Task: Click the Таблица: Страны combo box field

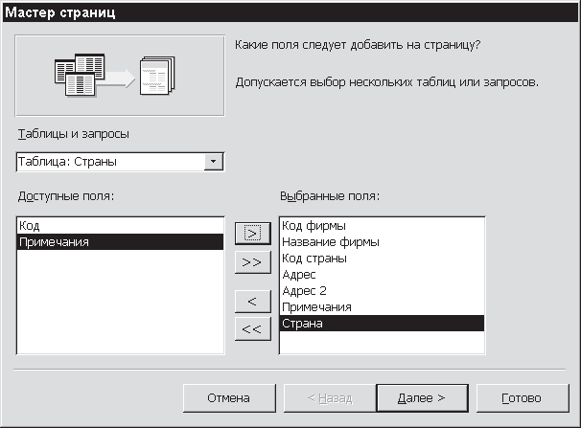Action: (x=110, y=162)
